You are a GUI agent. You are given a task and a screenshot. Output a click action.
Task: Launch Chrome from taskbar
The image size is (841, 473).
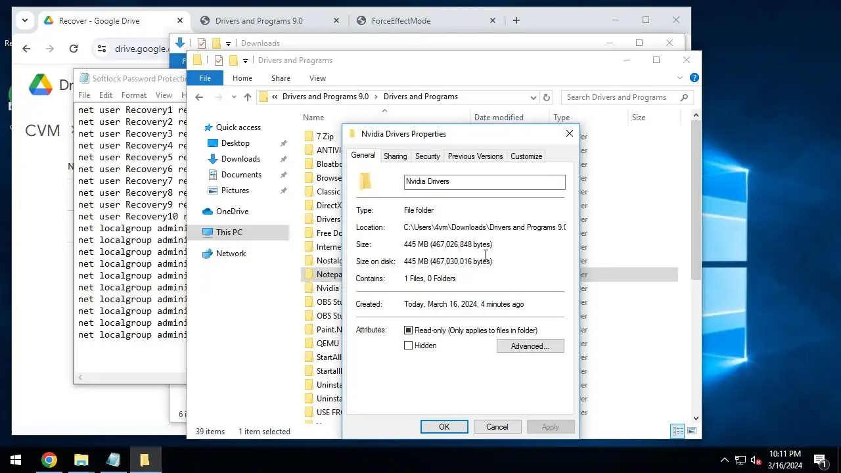tap(49, 460)
